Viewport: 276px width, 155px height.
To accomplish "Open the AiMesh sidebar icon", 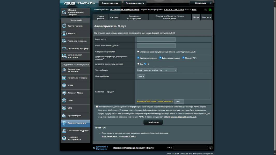I will (x=64, y=33).
